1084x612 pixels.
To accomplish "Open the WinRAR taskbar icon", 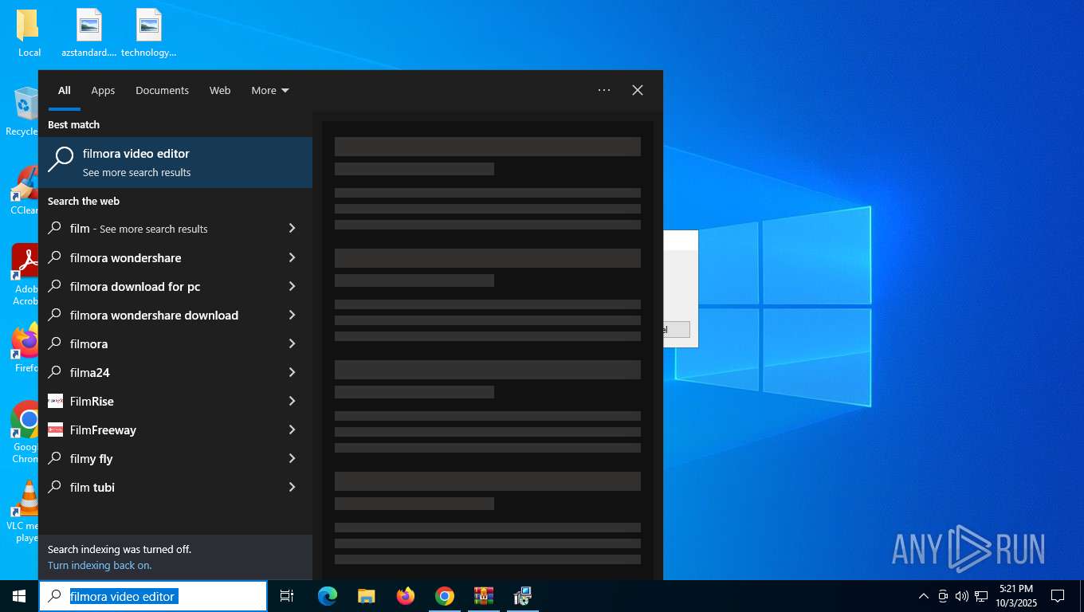I will coord(484,596).
